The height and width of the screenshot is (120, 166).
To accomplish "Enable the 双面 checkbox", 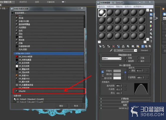I will (x=139, y=58).
